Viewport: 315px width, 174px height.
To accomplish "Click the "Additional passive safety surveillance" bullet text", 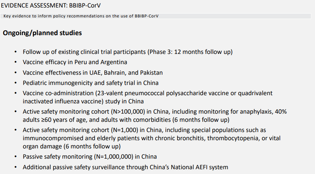I will click(x=125, y=167).
